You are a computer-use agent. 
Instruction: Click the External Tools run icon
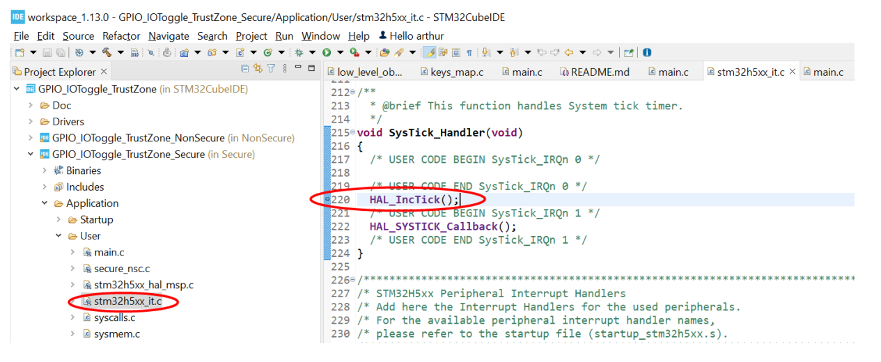click(354, 52)
